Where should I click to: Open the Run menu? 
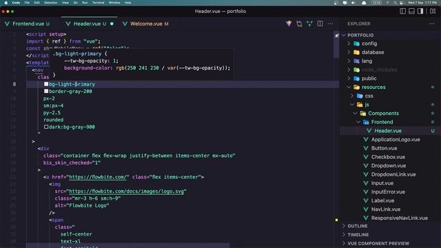(x=85, y=3)
